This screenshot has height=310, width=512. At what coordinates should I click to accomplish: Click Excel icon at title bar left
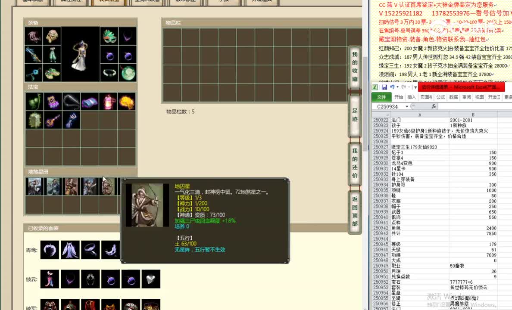(x=375, y=87)
